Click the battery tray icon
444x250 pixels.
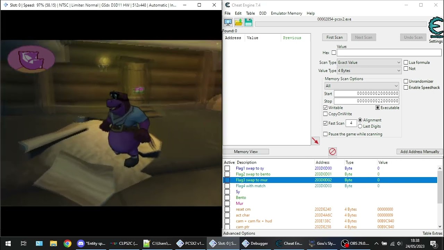pos(384,243)
